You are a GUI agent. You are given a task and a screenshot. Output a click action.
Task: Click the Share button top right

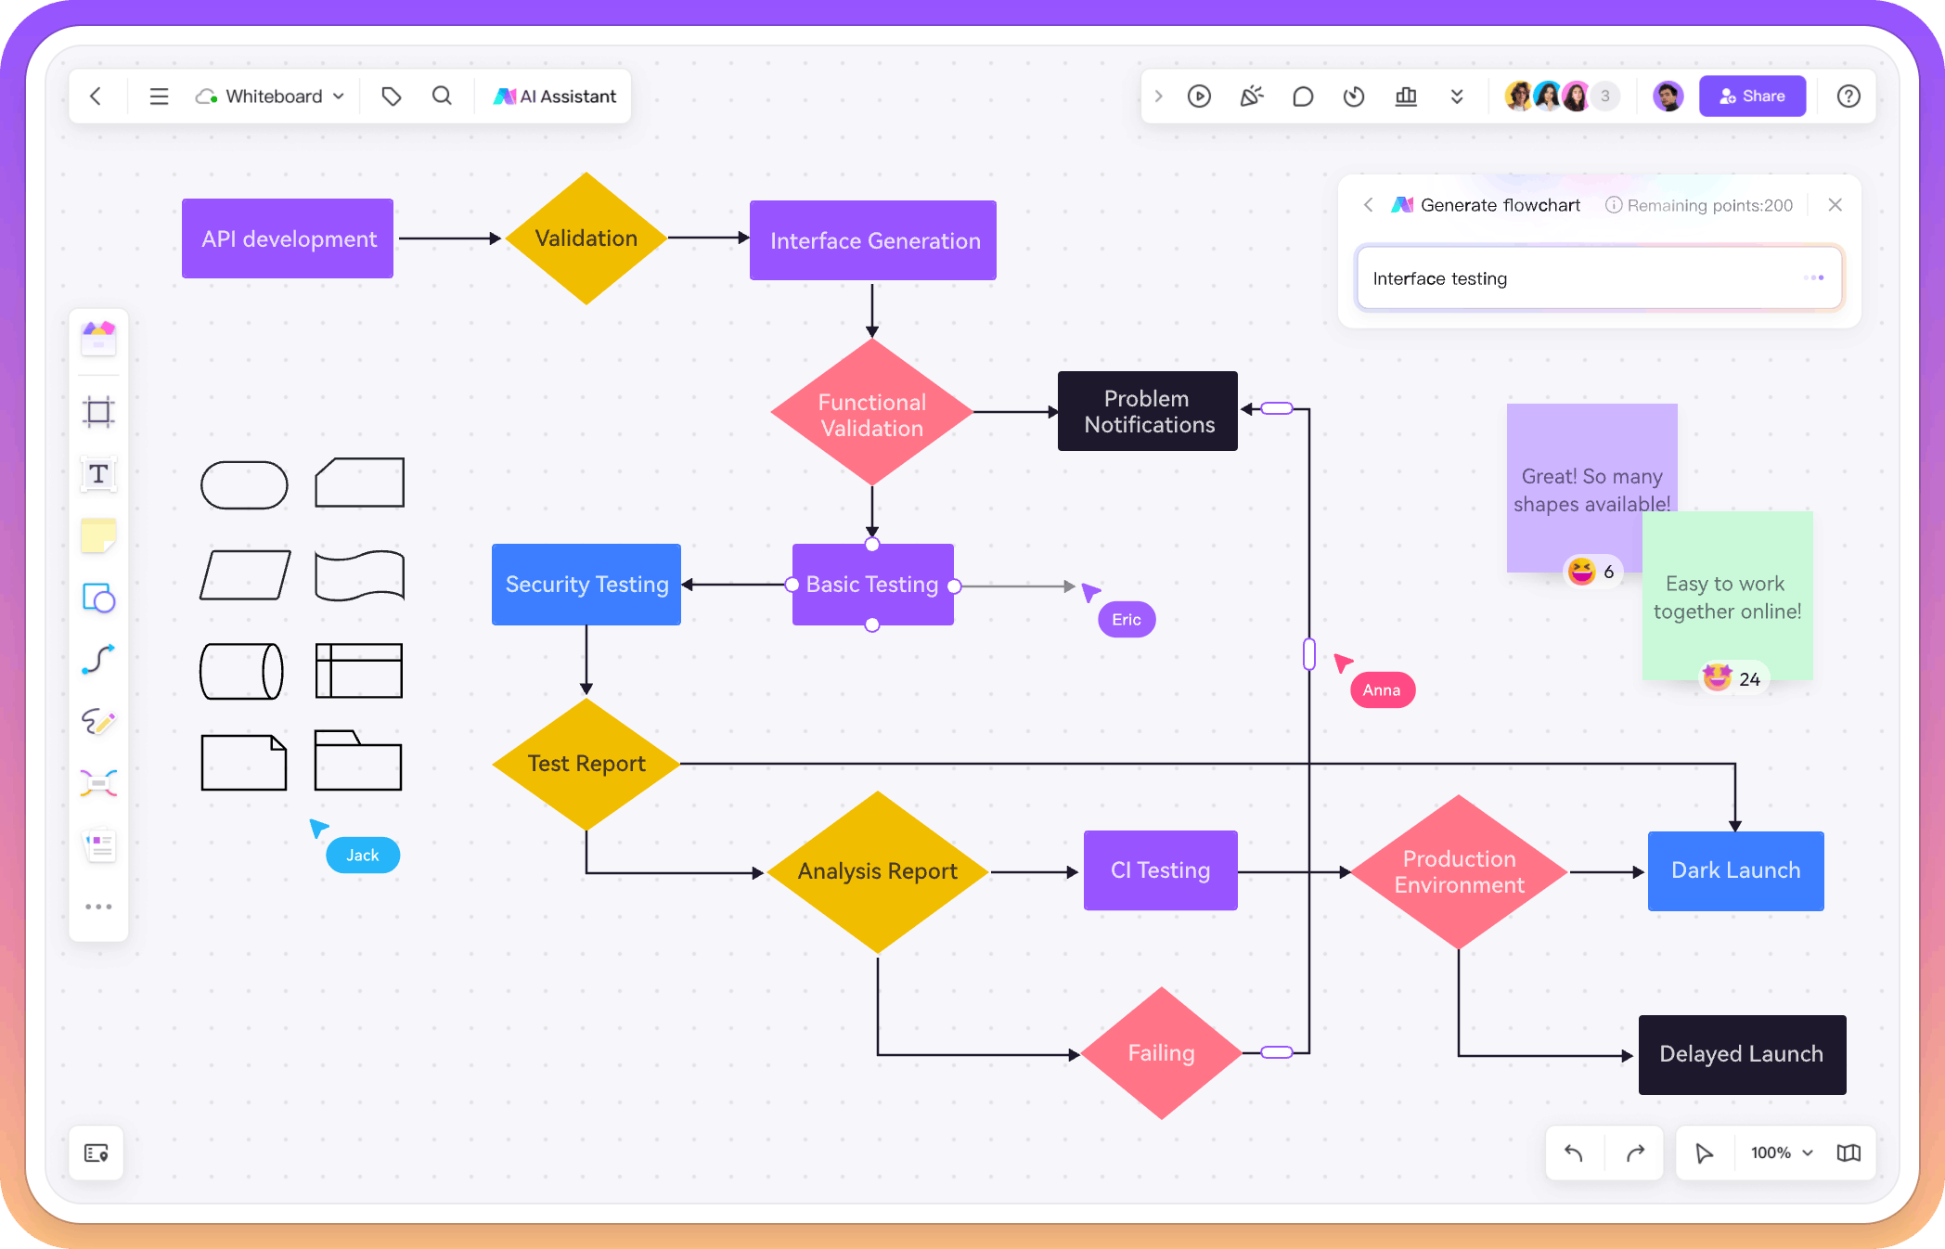(1757, 95)
